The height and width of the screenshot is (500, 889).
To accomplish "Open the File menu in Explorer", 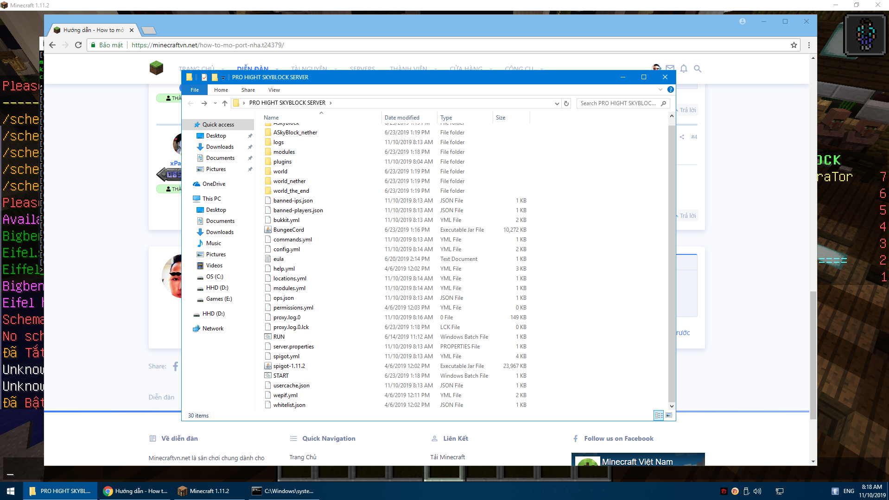I will pyautogui.click(x=195, y=90).
